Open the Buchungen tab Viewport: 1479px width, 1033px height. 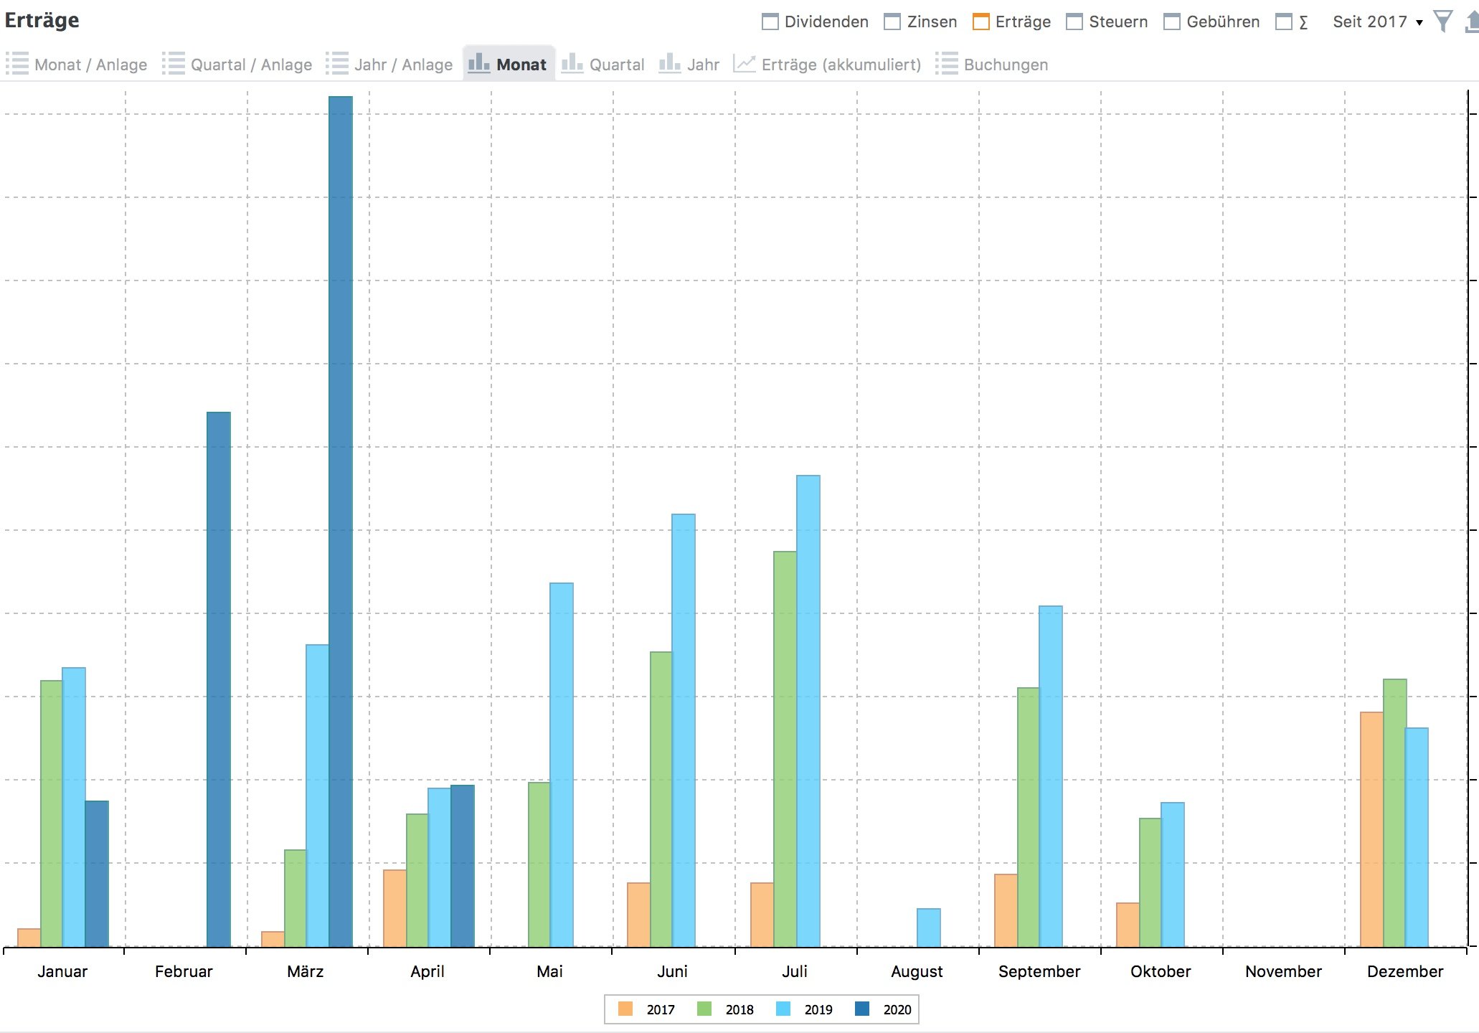1005,65
